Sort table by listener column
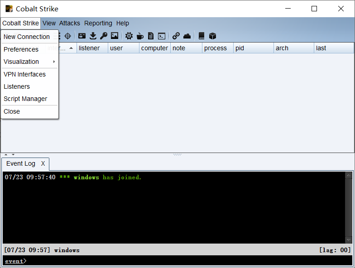Viewport: 355px width, 268px height. point(92,48)
